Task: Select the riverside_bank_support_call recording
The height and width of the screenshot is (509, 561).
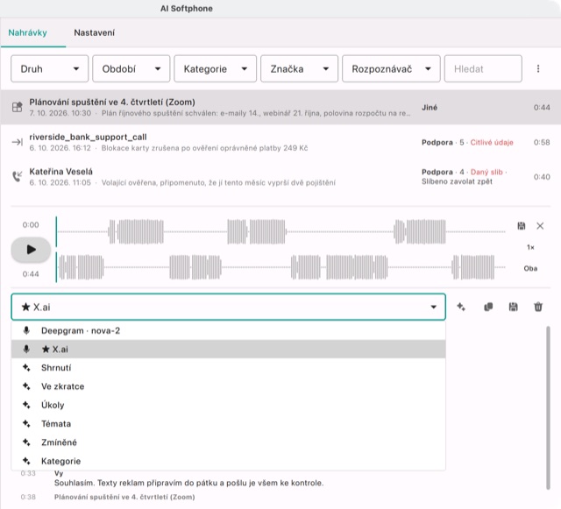Action: pyautogui.click(x=280, y=142)
